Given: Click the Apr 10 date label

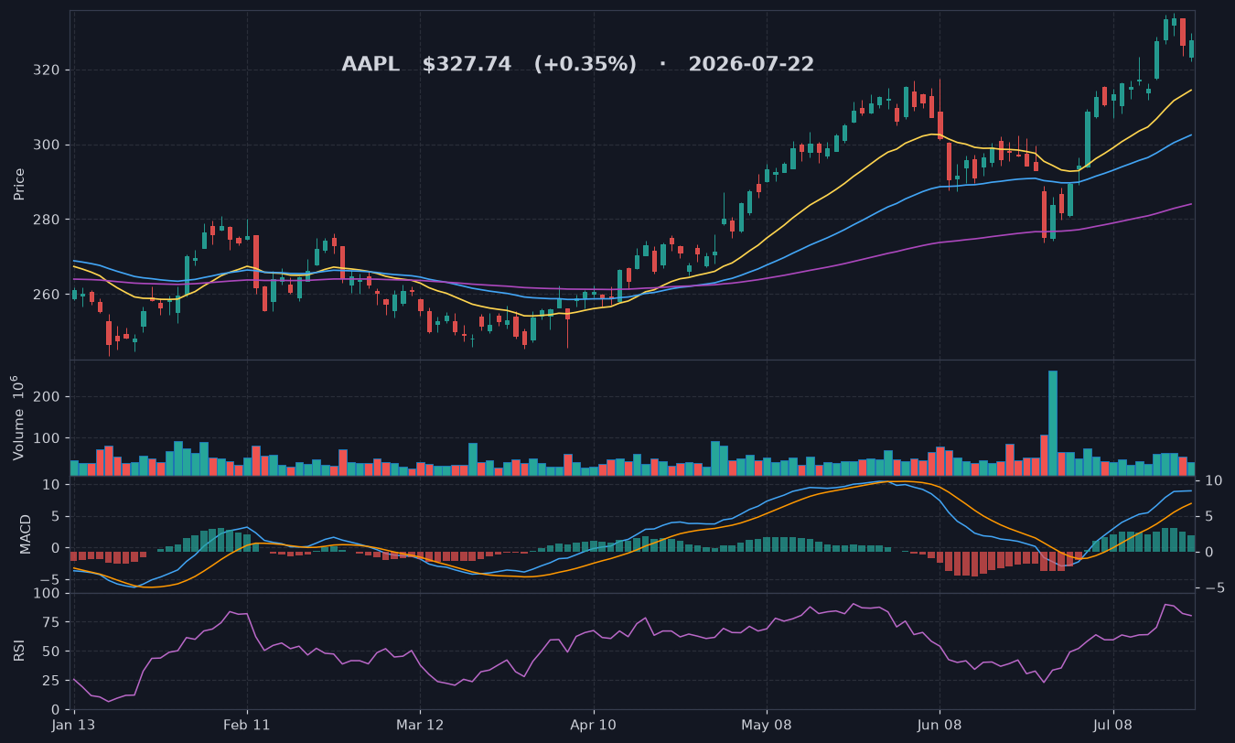Looking at the screenshot, I should [594, 725].
